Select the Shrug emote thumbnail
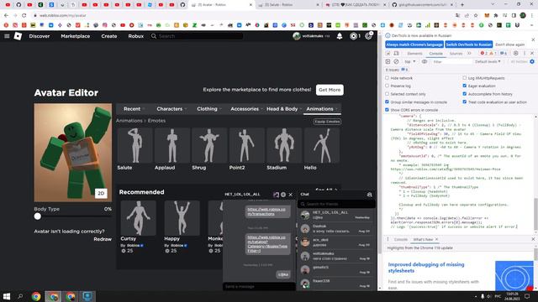The image size is (538, 302). click(x=209, y=145)
